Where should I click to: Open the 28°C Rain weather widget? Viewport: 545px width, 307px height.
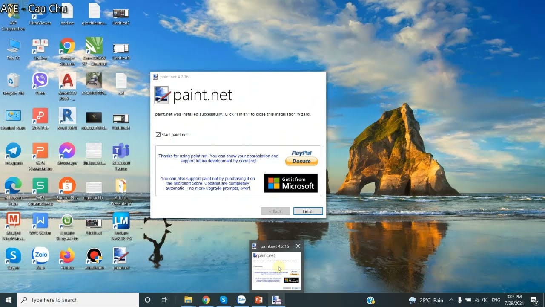coord(426,300)
